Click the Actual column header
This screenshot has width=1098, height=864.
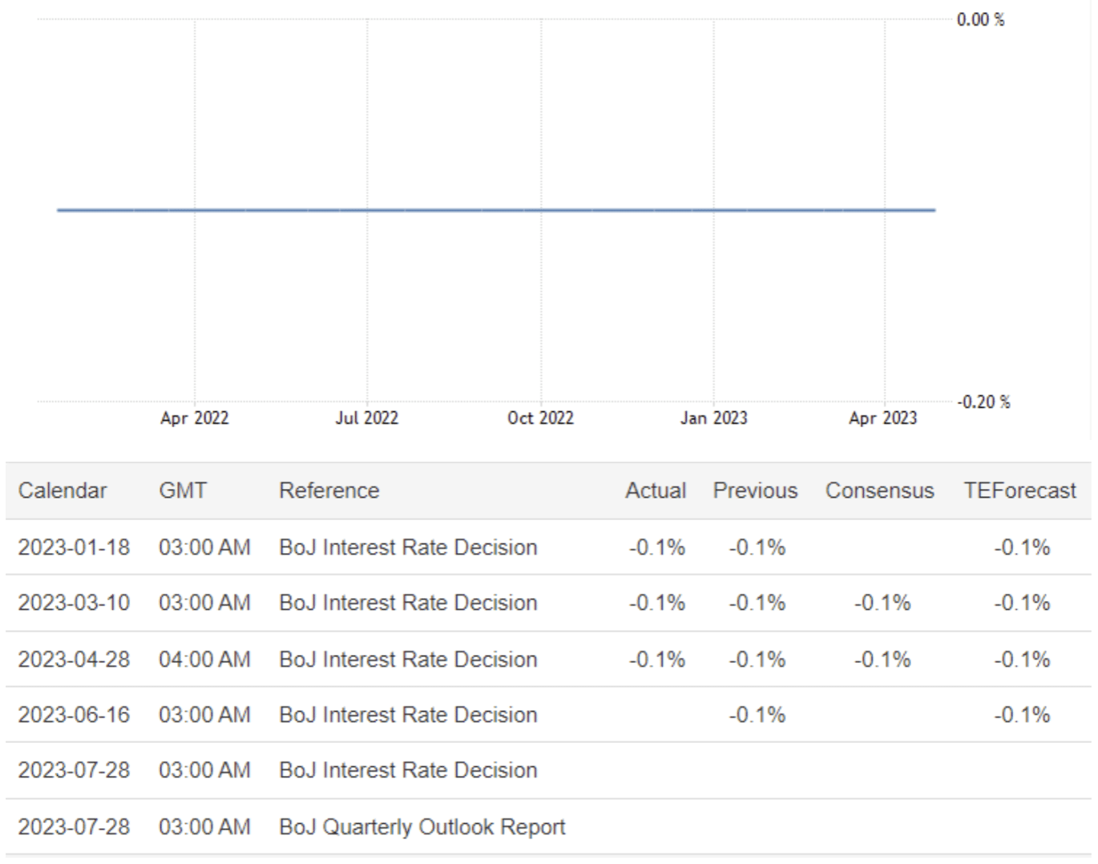pyautogui.click(x=655, y=491)
